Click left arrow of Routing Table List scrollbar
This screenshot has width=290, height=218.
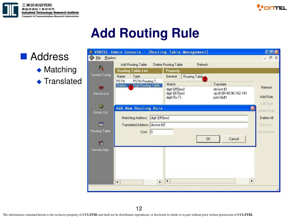(118, 182)
